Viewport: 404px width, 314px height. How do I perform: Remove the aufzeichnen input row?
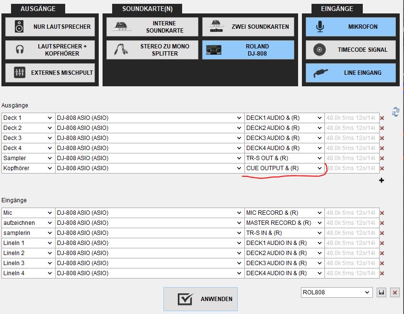tap(382, 223)
